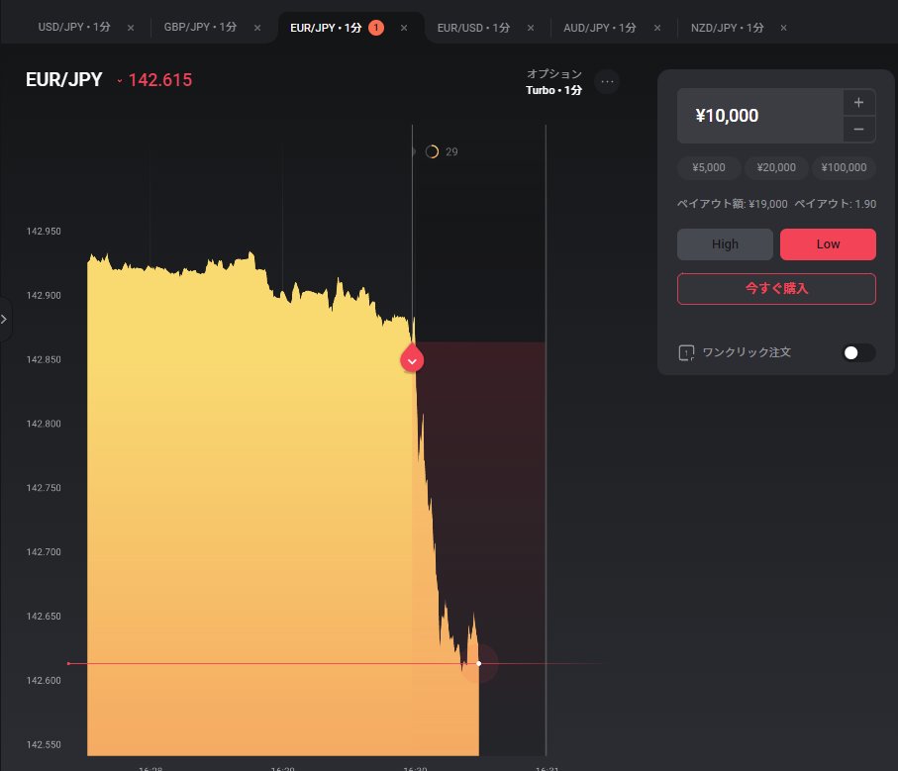Click the ¥10,000 amount input field

(759, 116)
